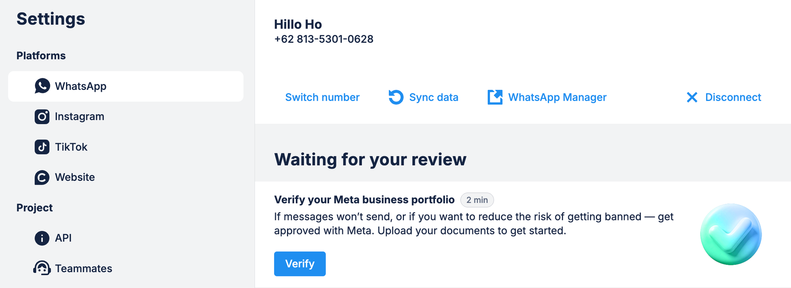Go to the Teammates section
The width and height of the screenshot is (791, 288).
(83, 268)
